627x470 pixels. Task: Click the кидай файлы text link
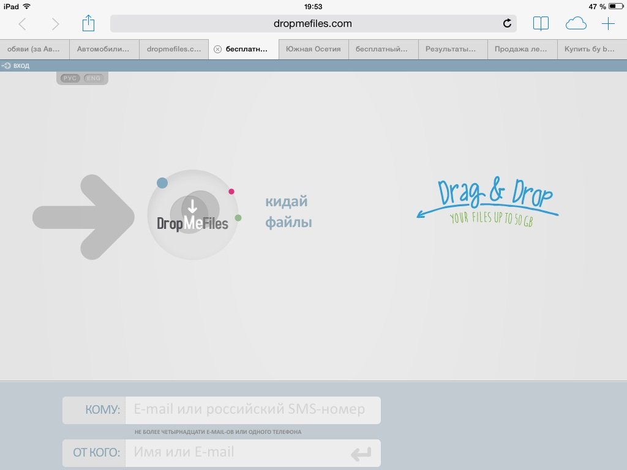tap(286, 212)
